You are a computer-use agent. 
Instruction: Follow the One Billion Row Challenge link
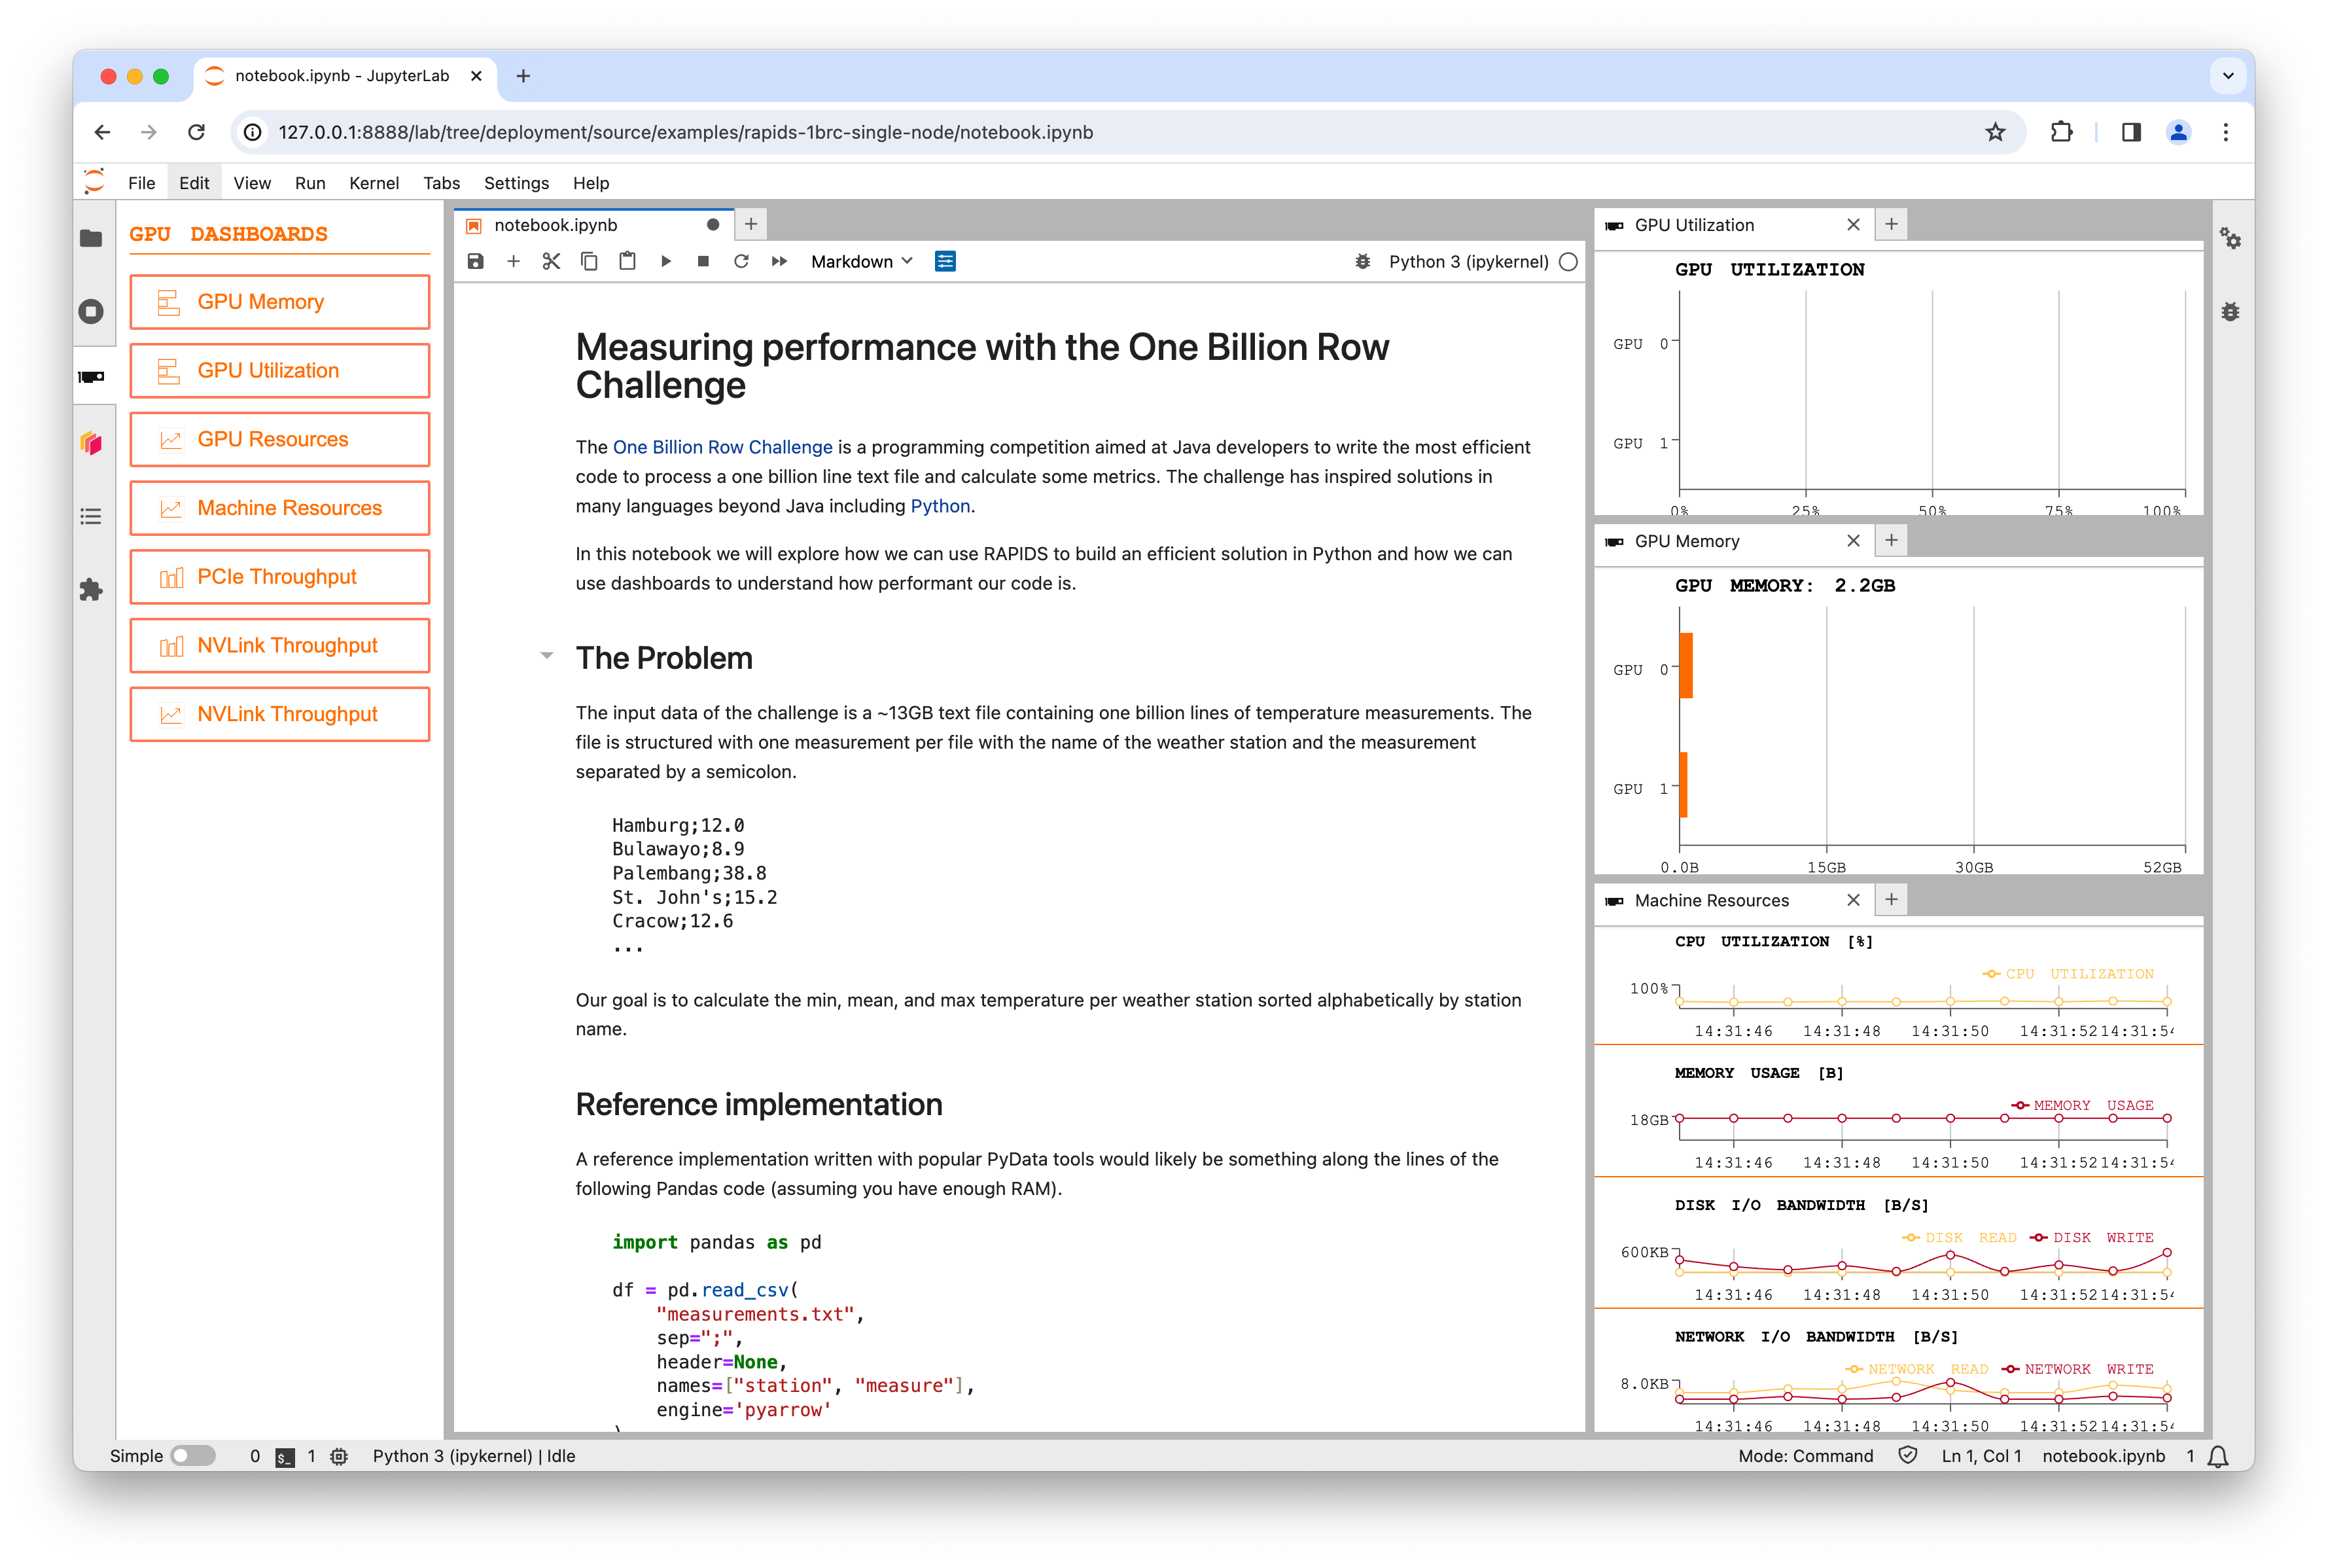pos(722,447)
